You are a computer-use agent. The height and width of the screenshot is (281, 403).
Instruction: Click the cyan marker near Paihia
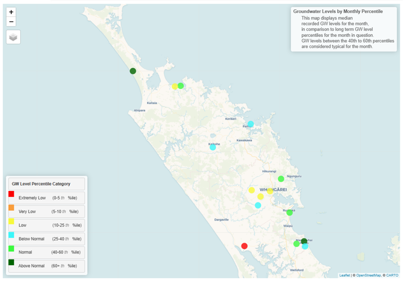250,124
